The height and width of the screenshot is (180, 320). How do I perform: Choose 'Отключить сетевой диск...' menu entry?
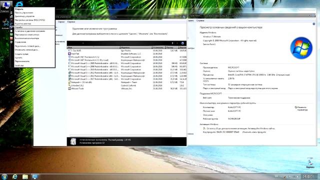tap(26, 50)
